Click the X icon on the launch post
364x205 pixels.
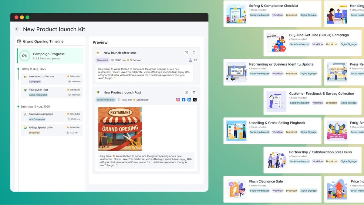(194, 99)
